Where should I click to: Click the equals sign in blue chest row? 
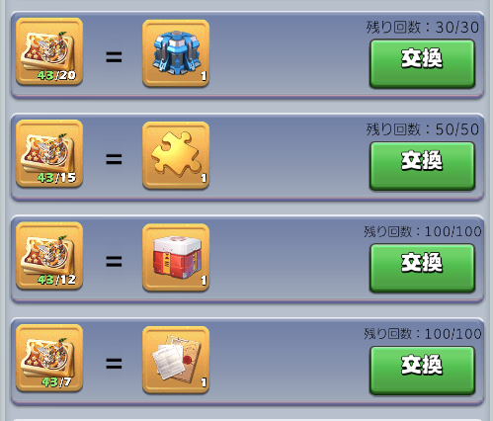pyautogui.click(x=114, y=57)
